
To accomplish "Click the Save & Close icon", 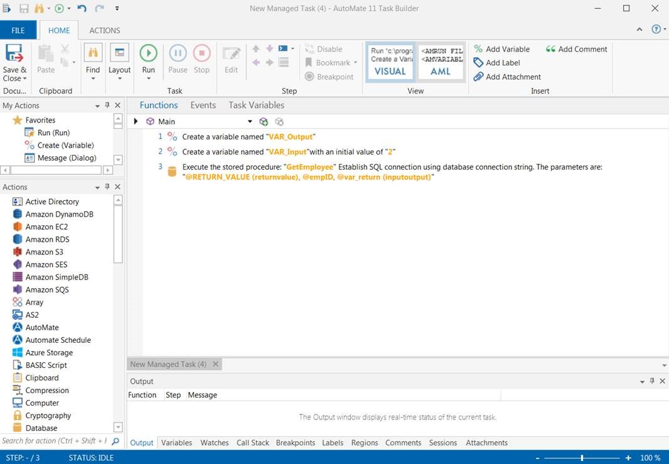I will click(14, 54).
